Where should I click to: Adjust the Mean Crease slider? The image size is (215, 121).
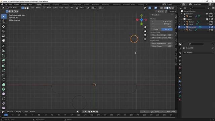tap(161, 46)
